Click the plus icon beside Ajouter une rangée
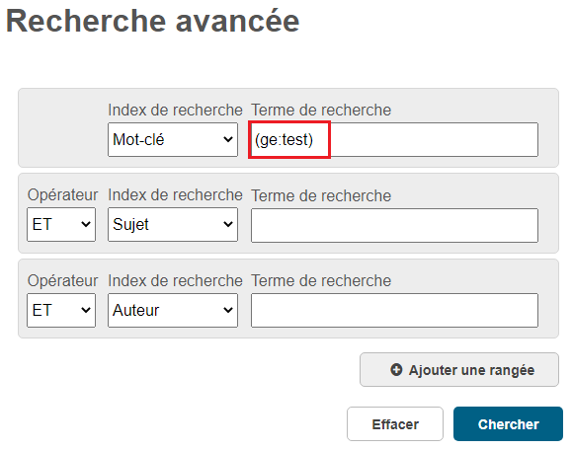 coord(396,369)
